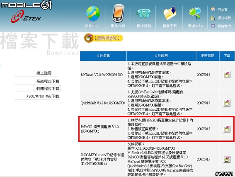Select the 檔案下載 menu label

(x=170, y=26)
